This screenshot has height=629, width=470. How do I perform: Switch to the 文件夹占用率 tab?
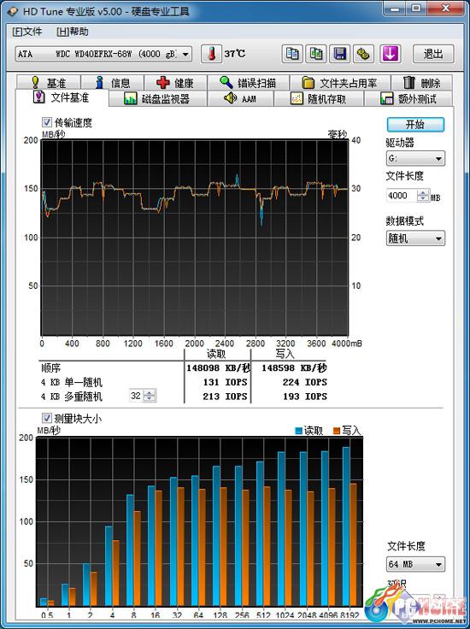click(x=340, y=83)
